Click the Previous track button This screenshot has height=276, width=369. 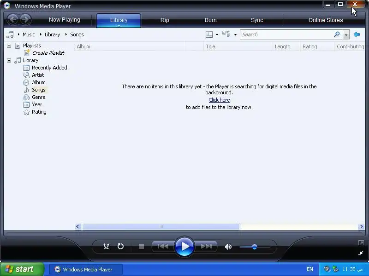[163, 247]
